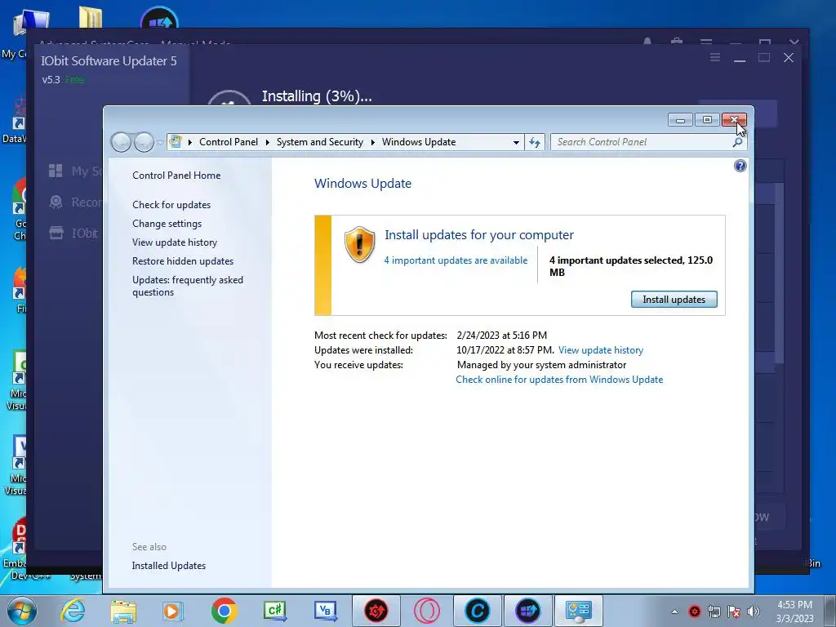Viewport: 836px width, 627px height.
Task: Open the recent pages dropdown next to Forward
Action: pos(160,143)
